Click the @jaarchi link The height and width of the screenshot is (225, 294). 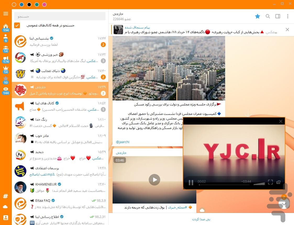(x=123, y=142)
